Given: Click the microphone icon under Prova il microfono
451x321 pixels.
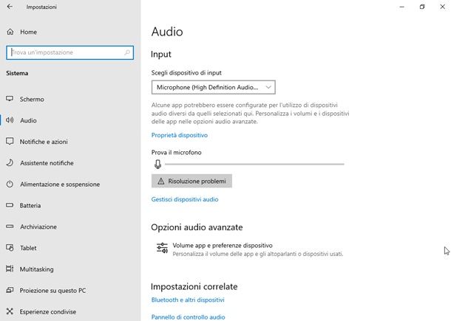Looking at the screenshot, I should pos(157,165).
